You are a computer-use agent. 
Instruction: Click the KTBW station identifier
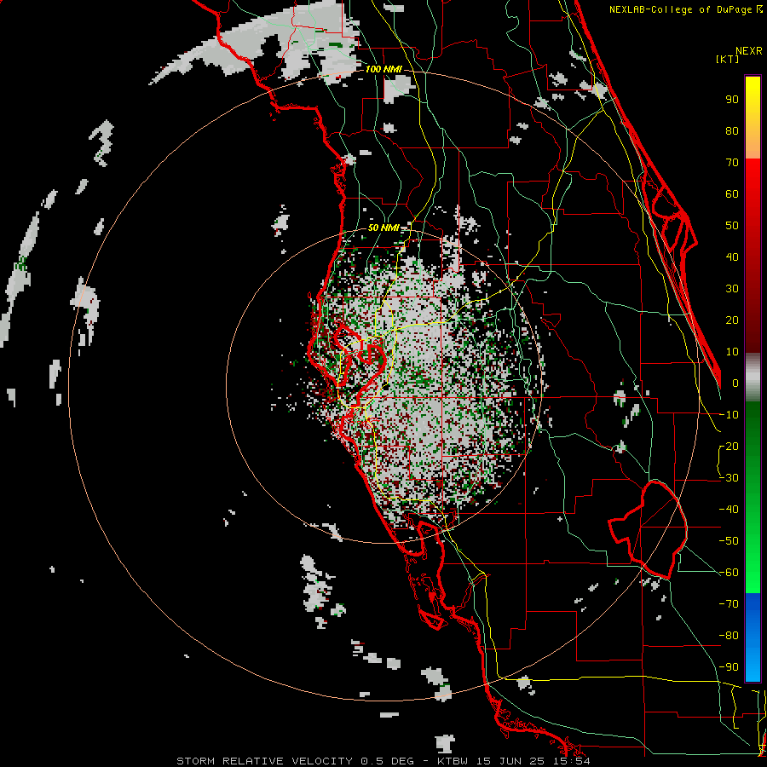tap(452, 761)
